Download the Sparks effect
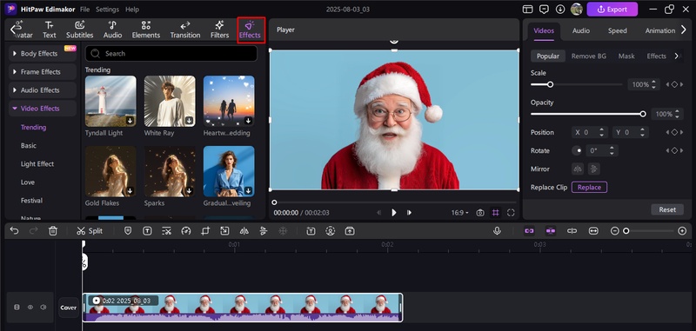The image size is (696, 331). click(x=189, y=190)
